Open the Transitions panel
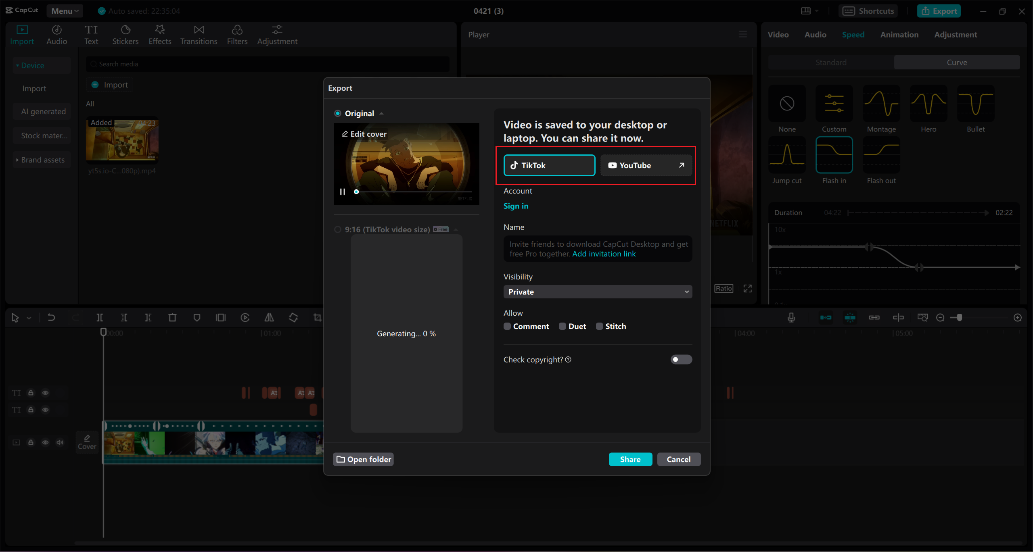1033x552 pixels. 199,35
